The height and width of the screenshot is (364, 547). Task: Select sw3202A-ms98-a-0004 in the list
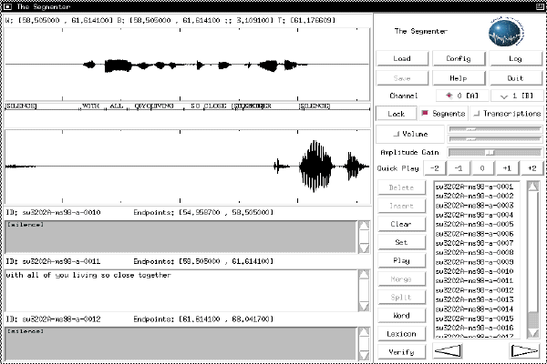(x=474, y=215)
